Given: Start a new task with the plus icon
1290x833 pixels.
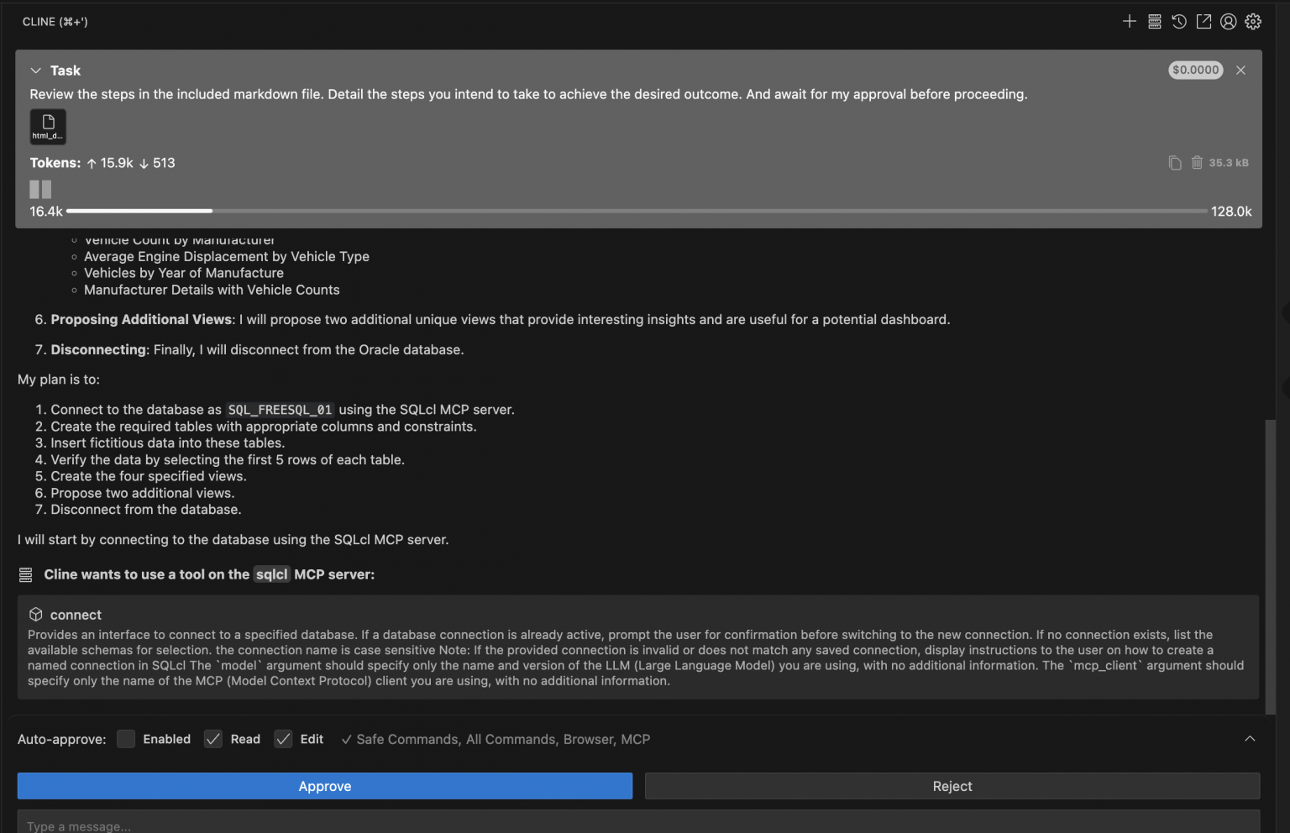Looking at the screenshot, I should (x=1130, y=21).
